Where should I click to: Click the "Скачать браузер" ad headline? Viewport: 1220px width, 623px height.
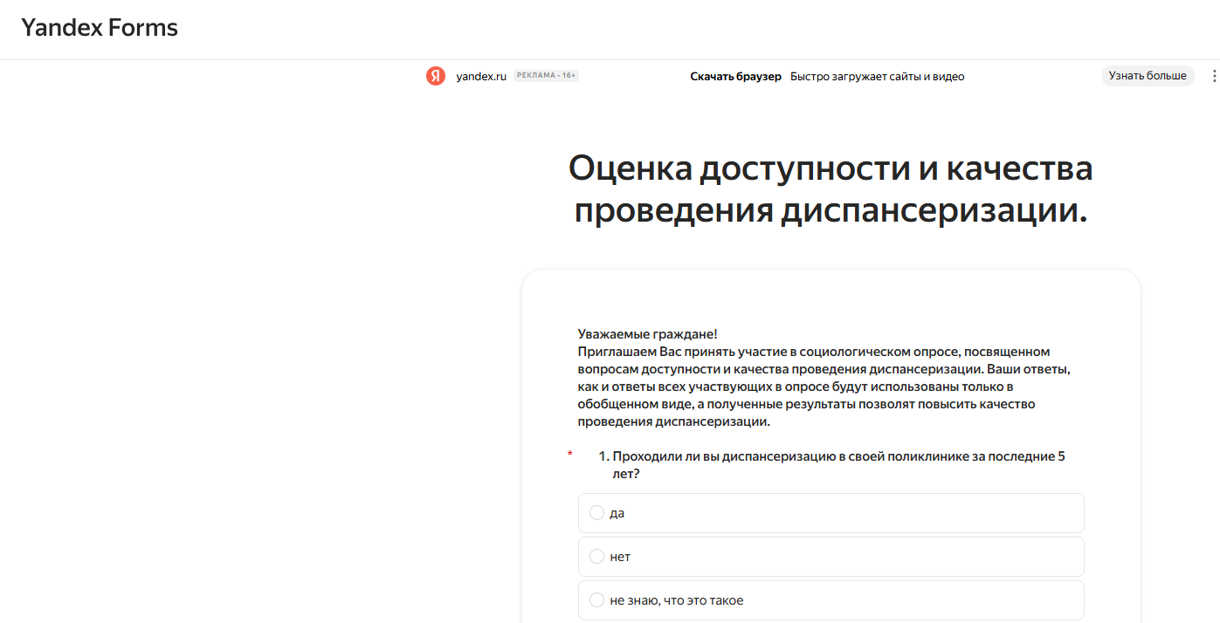(736, 76)
